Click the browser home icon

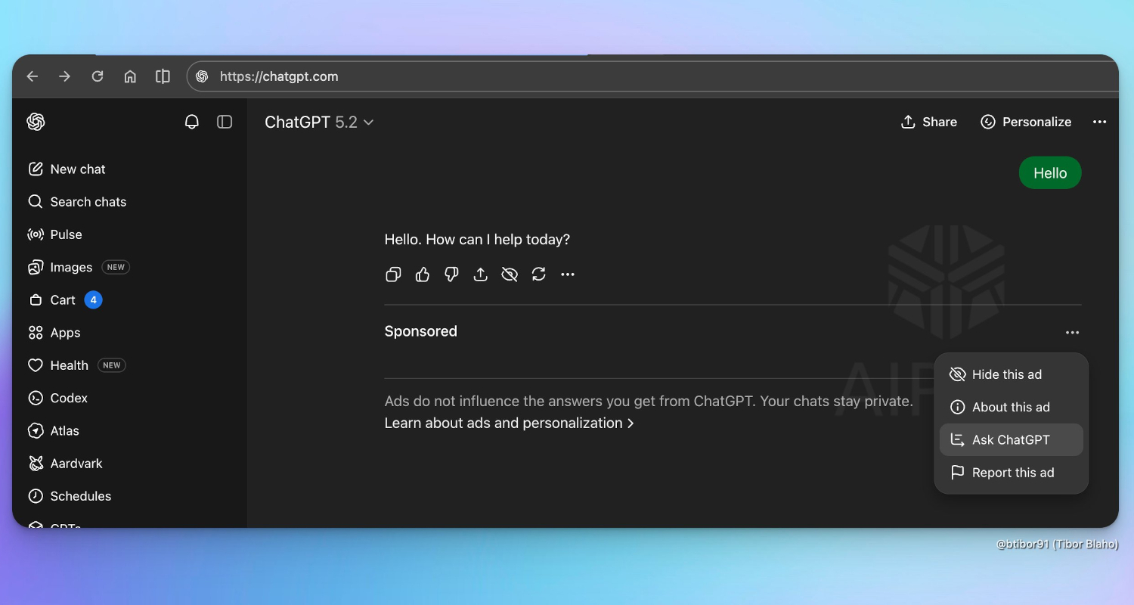coord(130,76)
